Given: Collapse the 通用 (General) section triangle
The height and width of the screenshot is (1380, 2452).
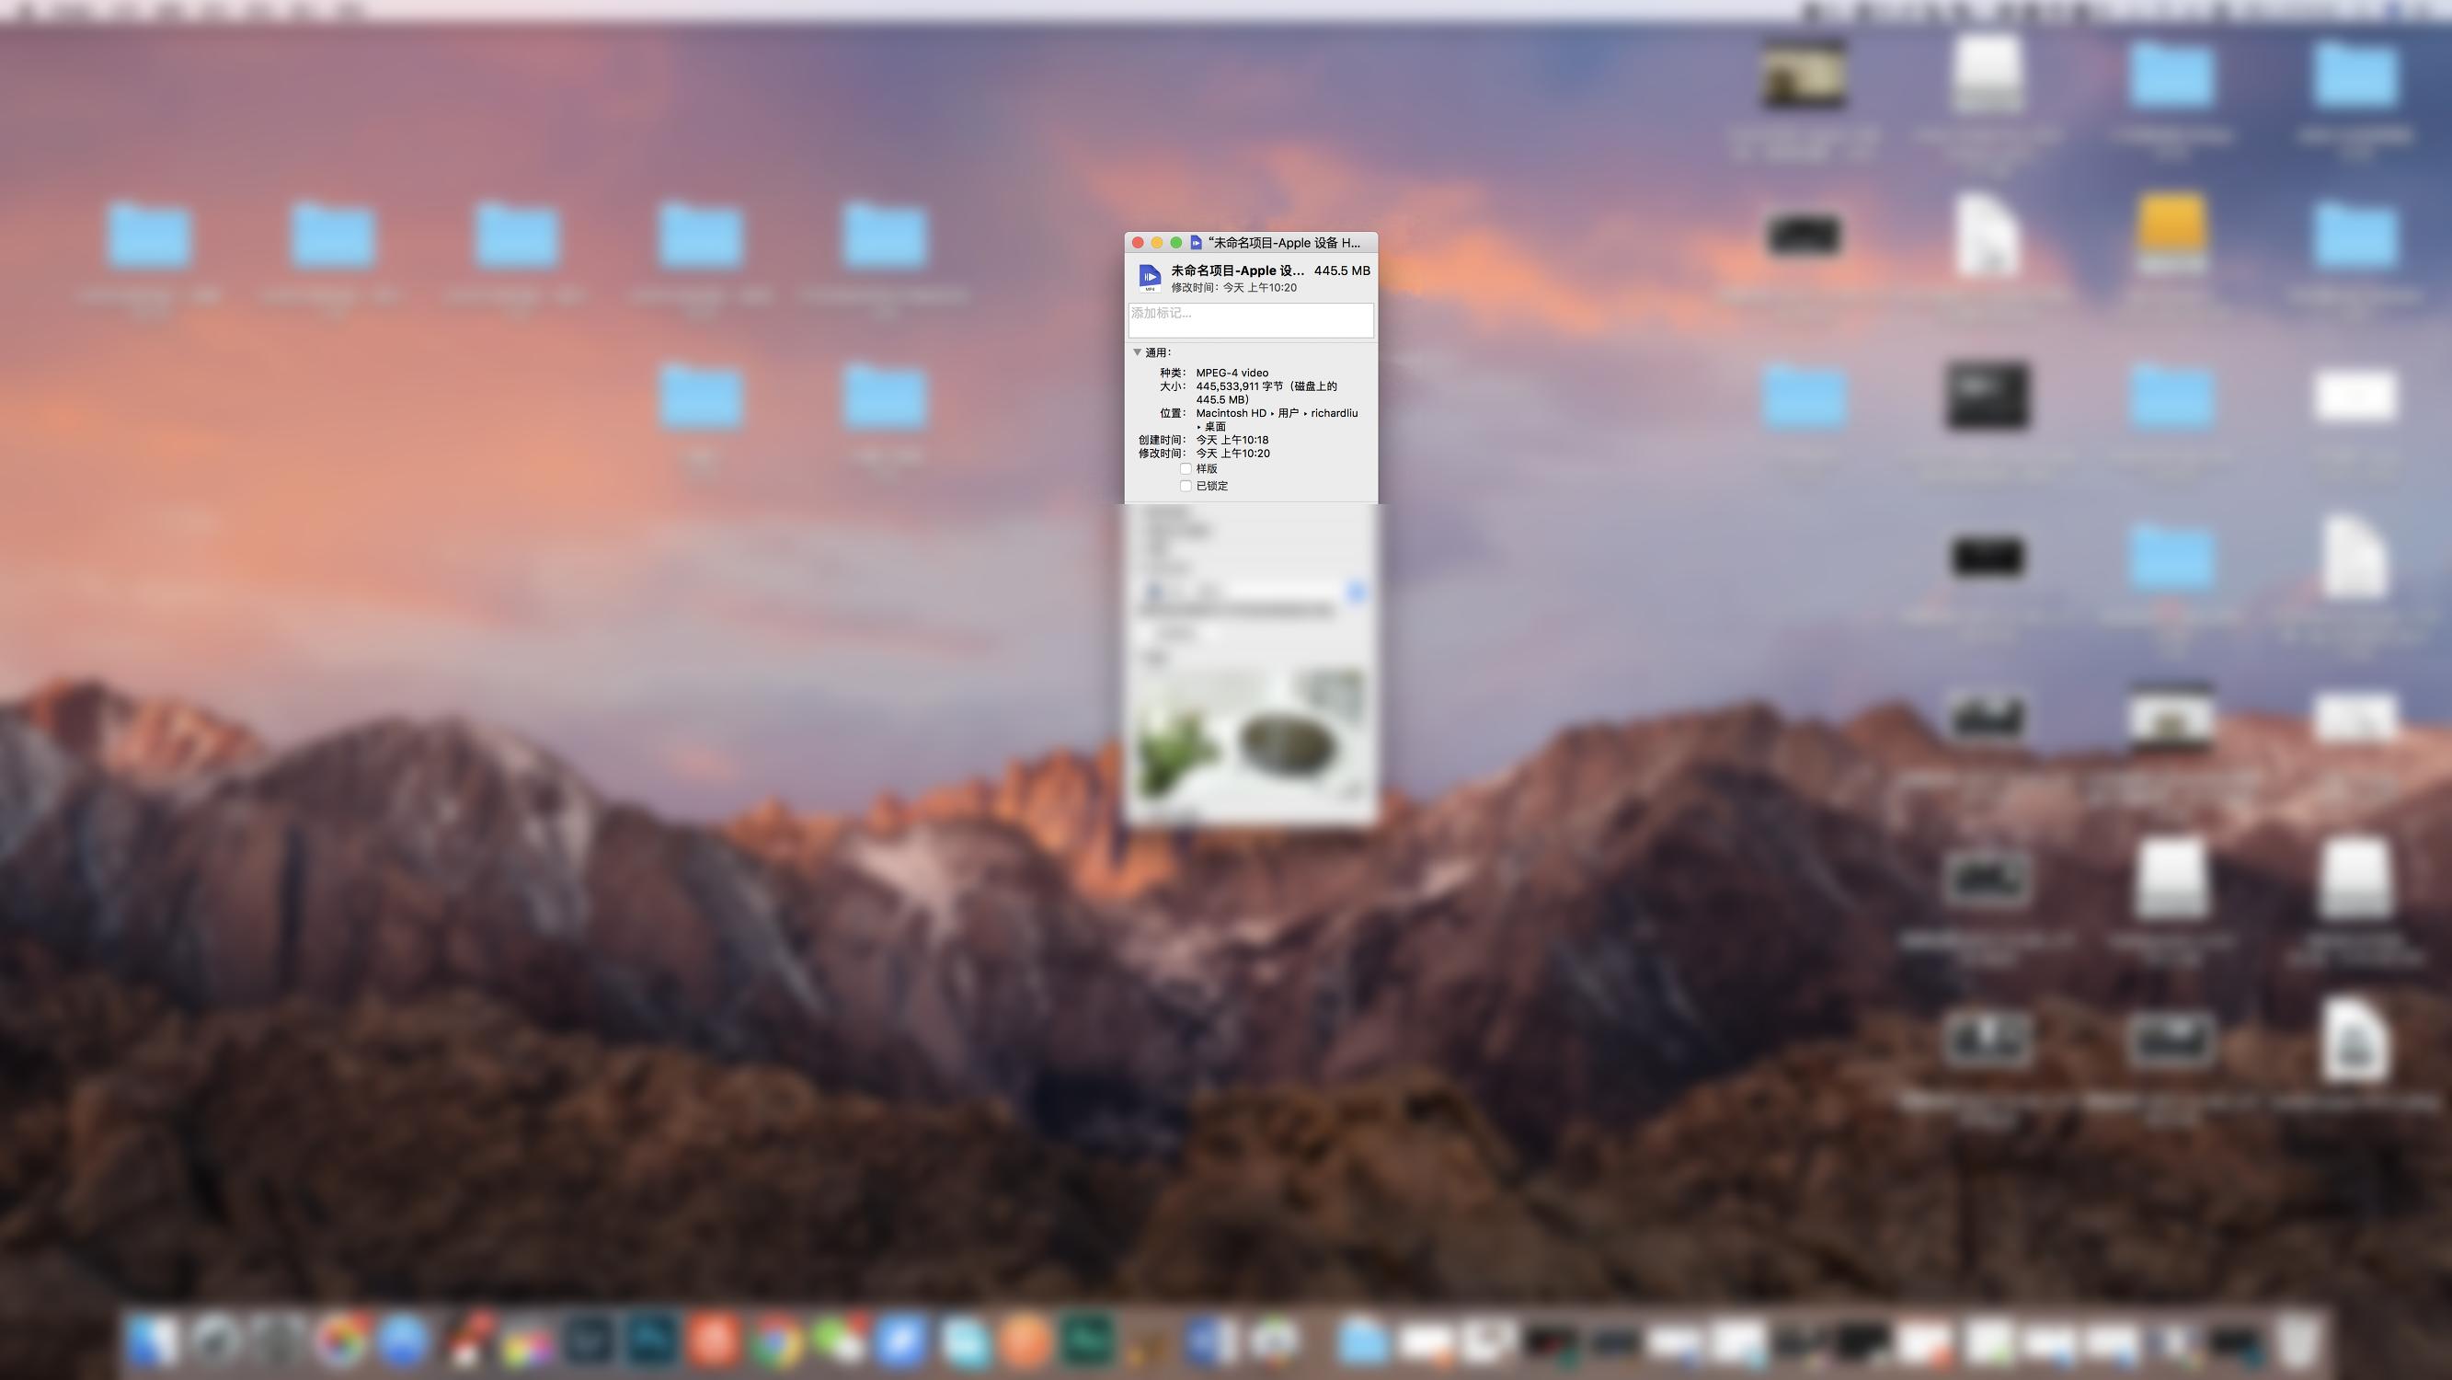Looking at the screenshot, I should (x=1137, y=352).
